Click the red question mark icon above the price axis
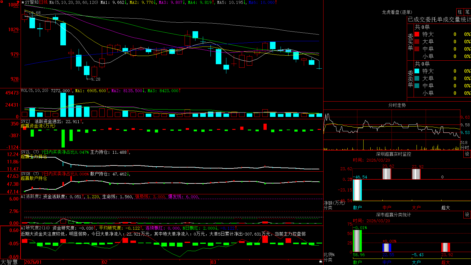This screenshot has height=265, width=471. 18,2
